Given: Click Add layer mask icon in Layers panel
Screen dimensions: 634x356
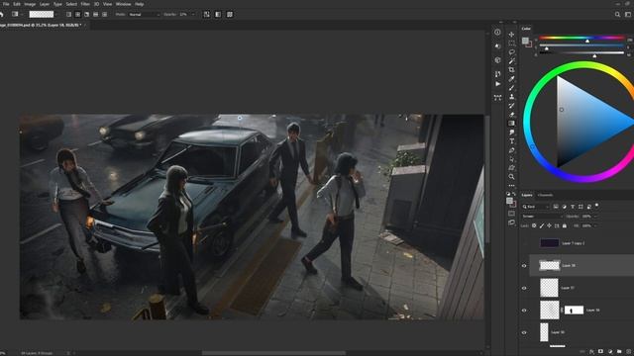Looking at the screenshot, I should 600,352.
